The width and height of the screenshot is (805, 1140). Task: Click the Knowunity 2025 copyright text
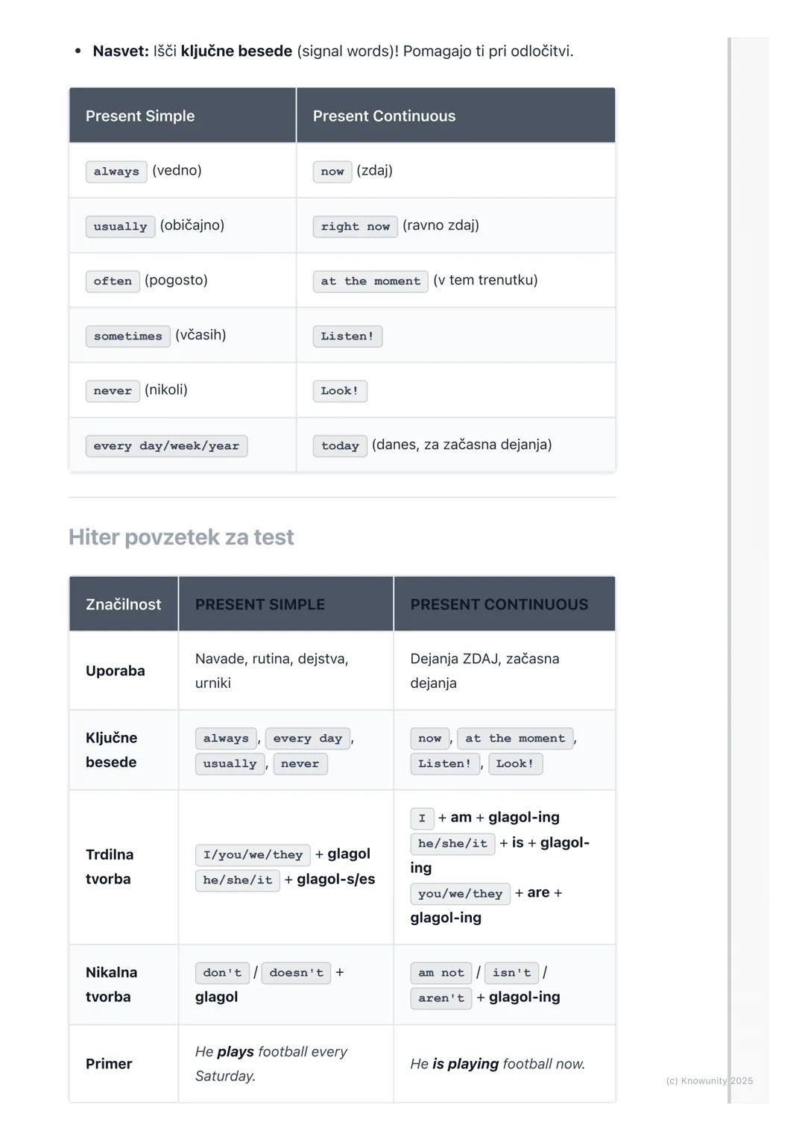[x=709, y=1080]
